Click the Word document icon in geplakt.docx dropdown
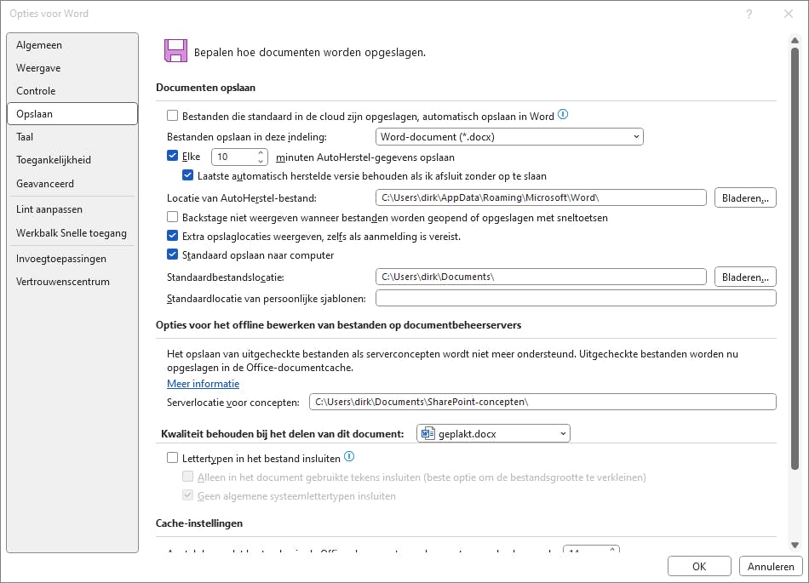Viewport: 809px width, 583px height. tap(427, 434)
